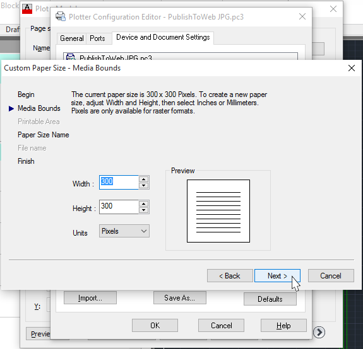The width and height of the screenshot is (363, 349).
Task: Switch to the General tab
Action: point(72,38)
